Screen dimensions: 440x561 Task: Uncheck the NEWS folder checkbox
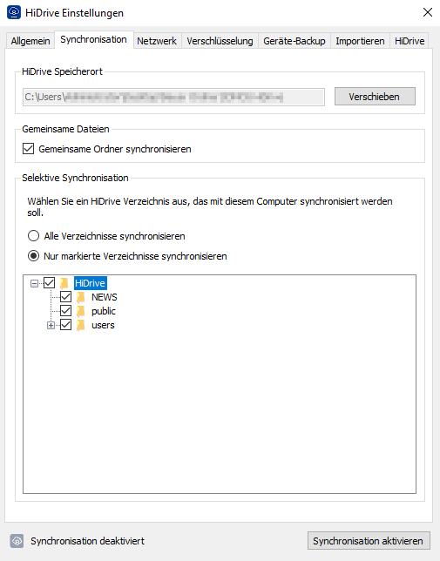(66, 297)
